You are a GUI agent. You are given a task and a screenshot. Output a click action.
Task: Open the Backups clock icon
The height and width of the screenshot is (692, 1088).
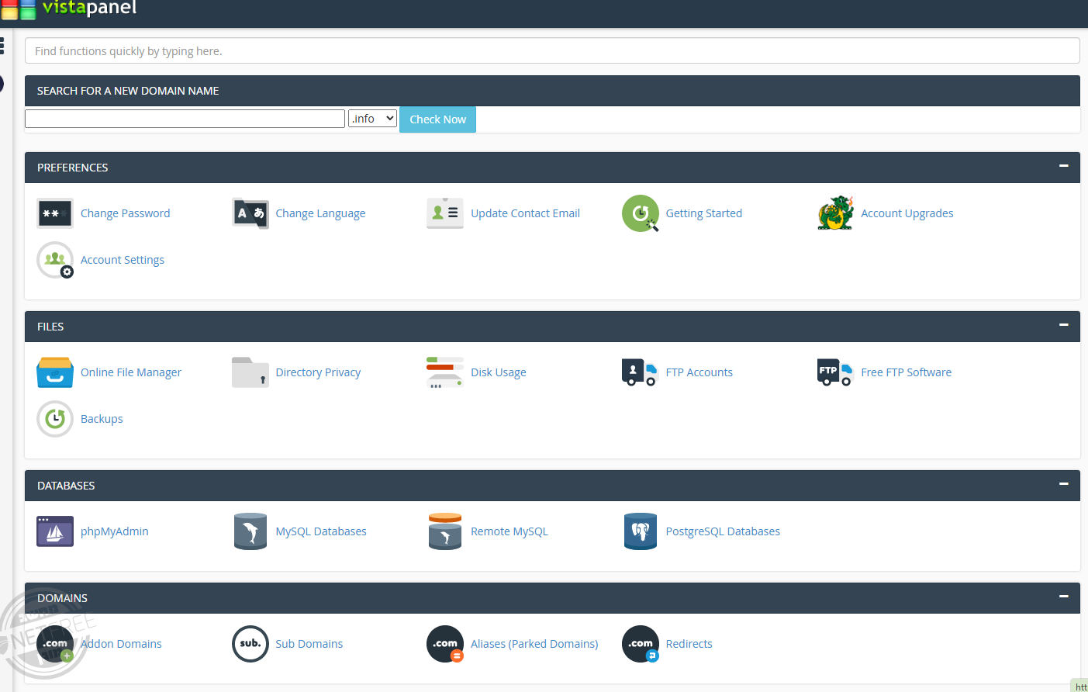click(x=54, y=419)
